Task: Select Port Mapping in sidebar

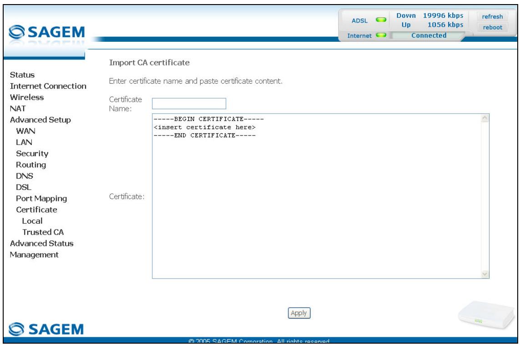Action: (41, 199)
